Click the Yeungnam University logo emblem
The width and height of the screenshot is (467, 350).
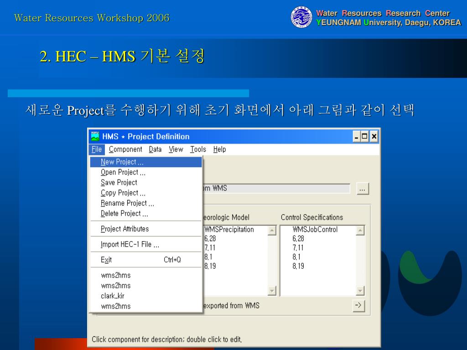301,17
